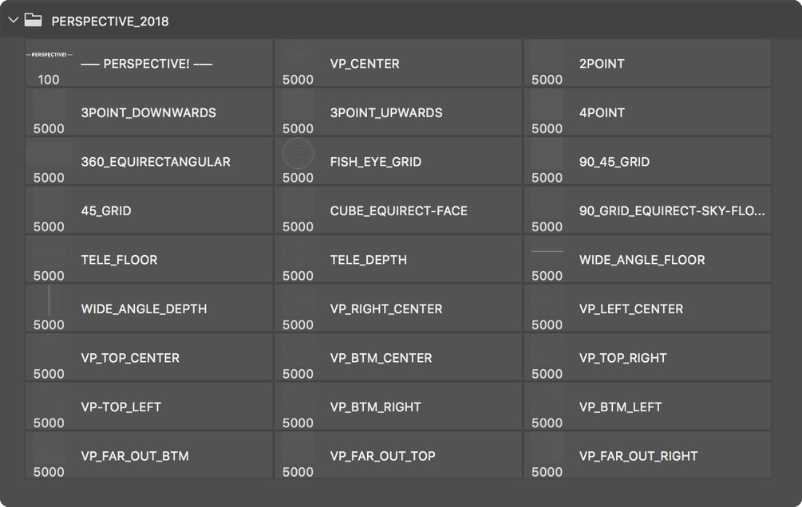This screenshot has width=802, height=507.
Task: Choose the VP_FAR_OUT_TOP brush
Action: pos(398,455)
